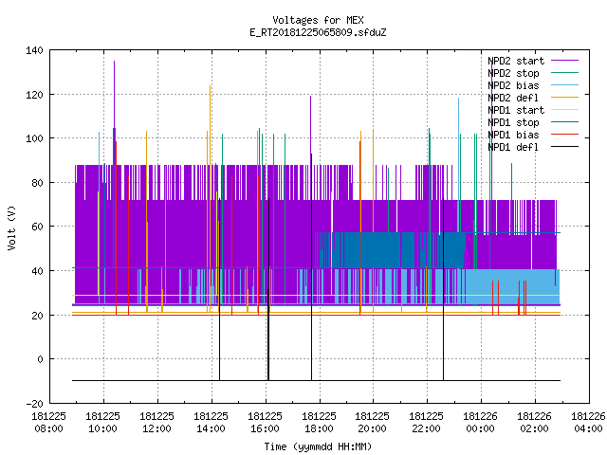This screenshot has height=455, width=607.
Task: Click the NPD1 defl legend label
Action: (x=513, y=148)
